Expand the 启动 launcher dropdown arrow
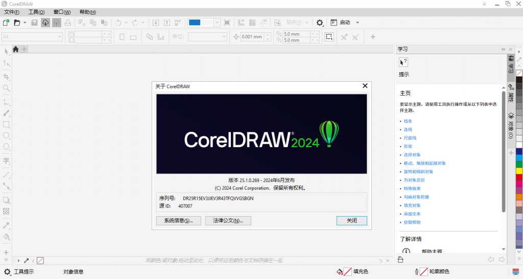 coord(358,22)
